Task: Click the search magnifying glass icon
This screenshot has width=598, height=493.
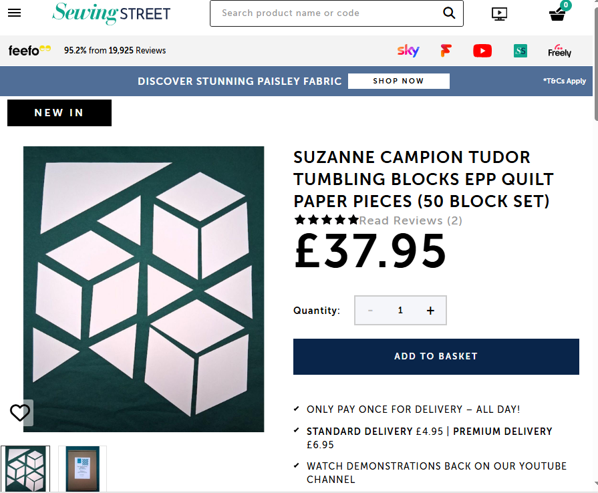Action: [x=450, y=13]
